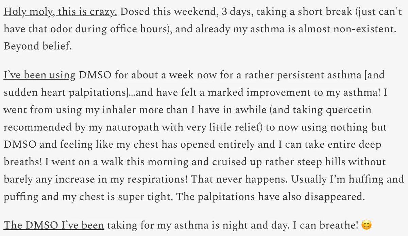Click the phrase "Beyond belief."
This screenshot has width=408, height=236.
click(38, 46)
